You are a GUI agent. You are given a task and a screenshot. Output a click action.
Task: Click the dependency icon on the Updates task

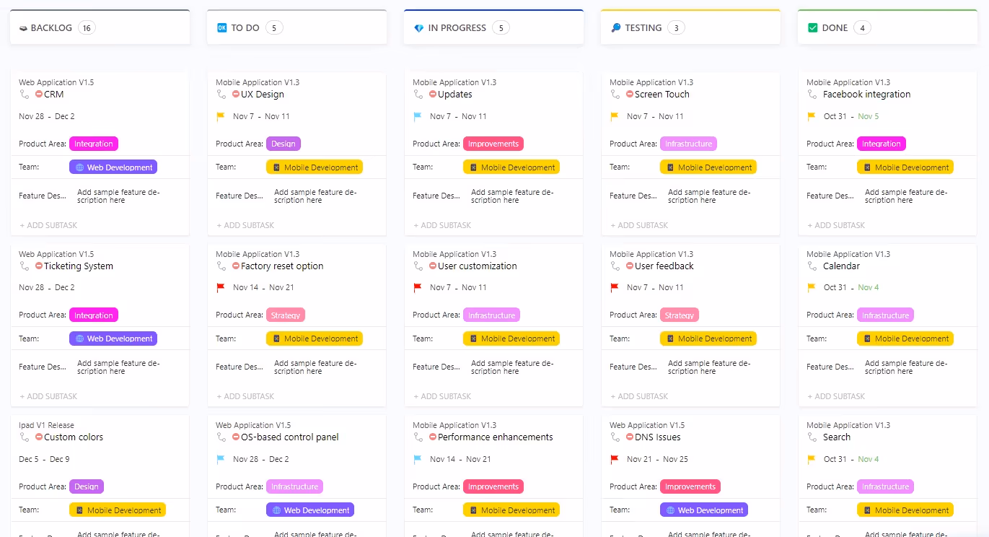418,95
